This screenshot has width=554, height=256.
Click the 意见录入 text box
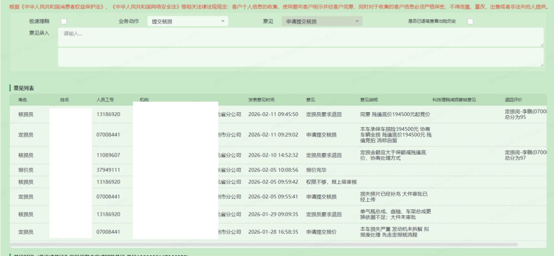coord(300,37)
